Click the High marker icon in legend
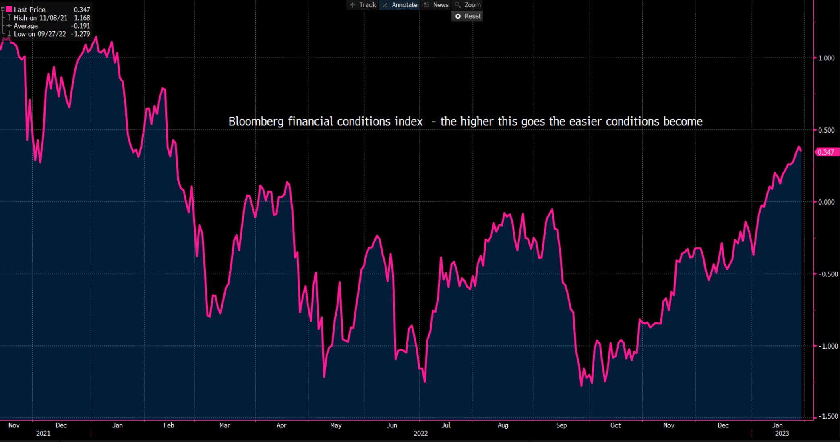840x442 pixels. coord(9,18)
